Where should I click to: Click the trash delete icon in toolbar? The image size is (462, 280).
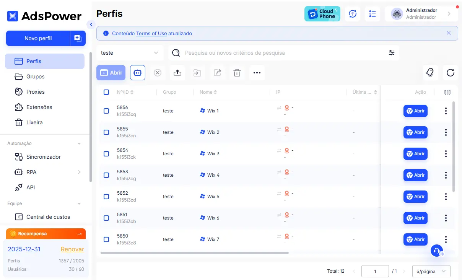click(237, 73)
